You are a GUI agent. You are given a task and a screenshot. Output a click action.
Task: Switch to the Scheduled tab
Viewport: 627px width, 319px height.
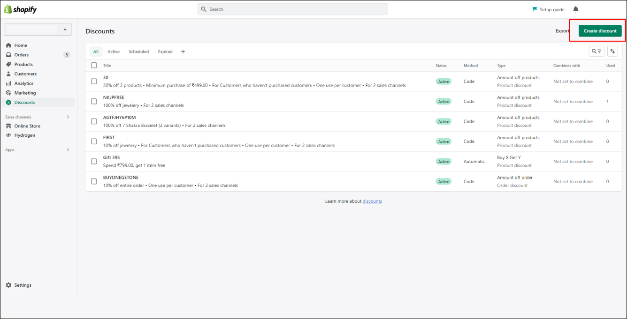point(139,52)
